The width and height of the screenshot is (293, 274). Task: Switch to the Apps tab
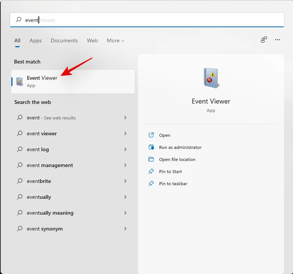pos(36,40)
